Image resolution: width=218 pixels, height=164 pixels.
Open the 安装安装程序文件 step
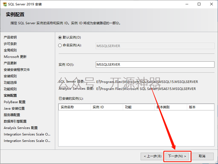tap(17, 70)
